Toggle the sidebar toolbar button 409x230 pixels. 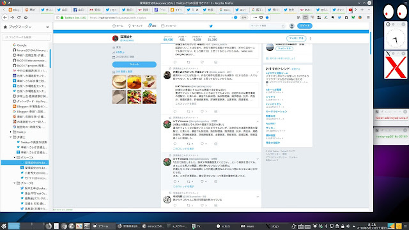pyautogui.click(x=305, y=17)
